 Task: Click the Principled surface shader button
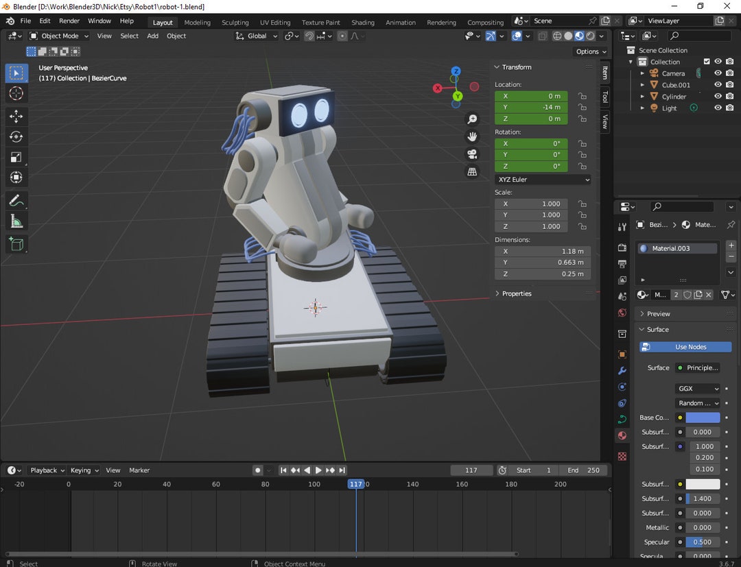698,367
